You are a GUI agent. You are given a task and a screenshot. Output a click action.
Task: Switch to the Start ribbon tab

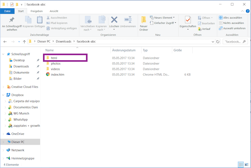click(x=21, y=11)
